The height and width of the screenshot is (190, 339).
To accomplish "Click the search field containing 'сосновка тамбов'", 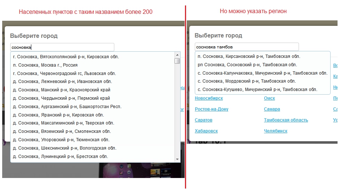I will (x=247, y=47).
